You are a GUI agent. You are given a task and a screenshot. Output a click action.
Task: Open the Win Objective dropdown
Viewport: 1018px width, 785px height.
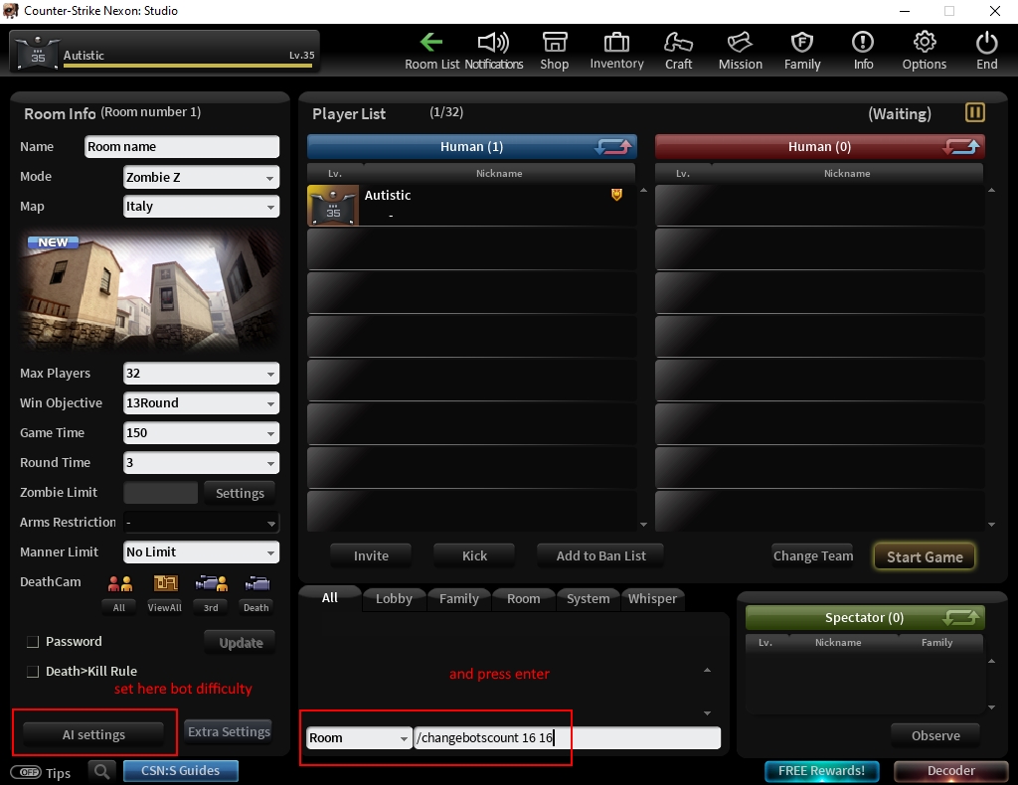[201, 403]
